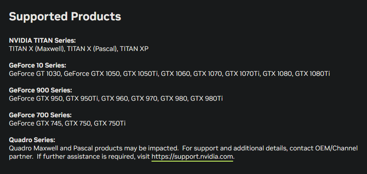This screenshot has width=367, height=174.
Task: Click the GTX 1080Ti entry
Action: [x=312, y=74]
